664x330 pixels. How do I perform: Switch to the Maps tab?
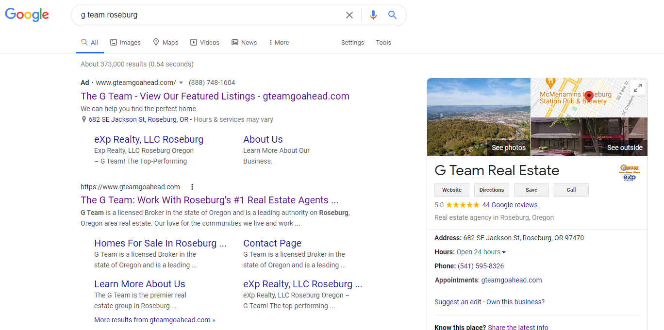166,43
